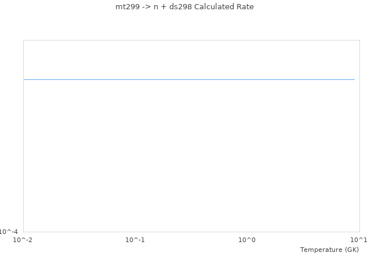Click the horizontal calculated rate line
The width and height of the screenshot is (371, 278).
[x=189, y=79]
